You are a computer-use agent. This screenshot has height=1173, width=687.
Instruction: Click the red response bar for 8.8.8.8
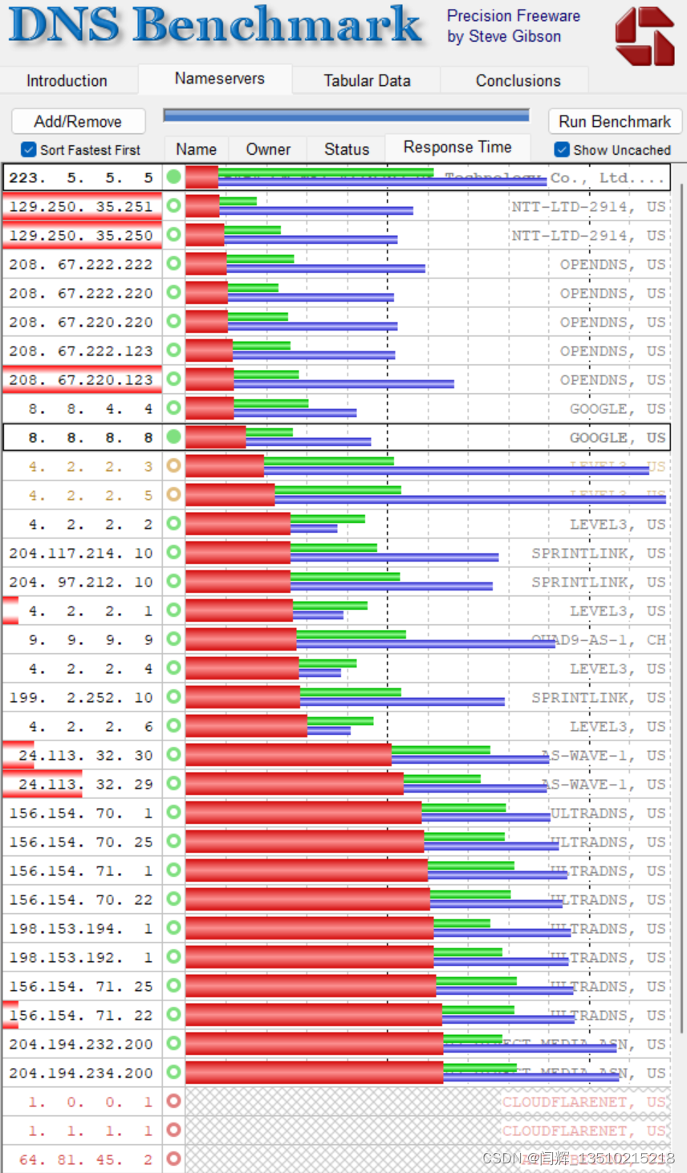[216, 437]
